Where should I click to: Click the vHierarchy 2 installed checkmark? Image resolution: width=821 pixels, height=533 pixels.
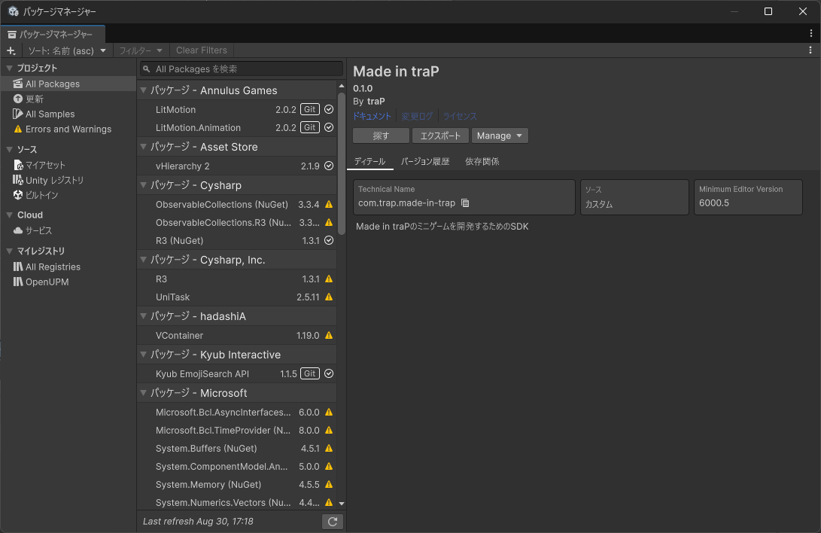(329, 166)
